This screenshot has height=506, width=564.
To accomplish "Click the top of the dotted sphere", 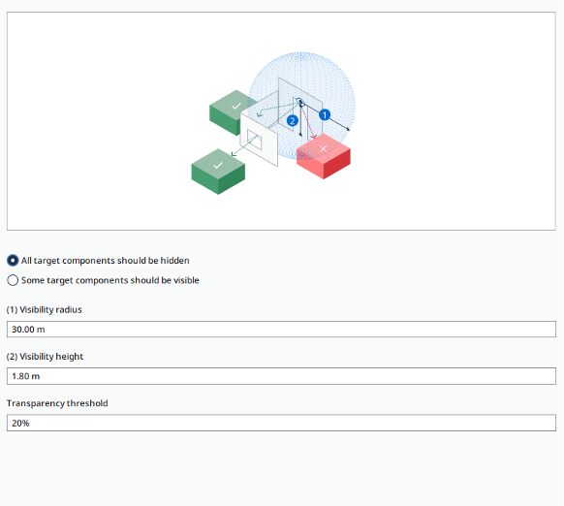I will click(x=301, y=54).
